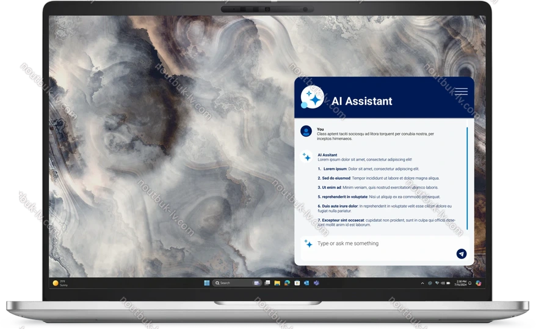
Task: Click the chat panel's vertical scrollbar
Action: pos(467,178)
